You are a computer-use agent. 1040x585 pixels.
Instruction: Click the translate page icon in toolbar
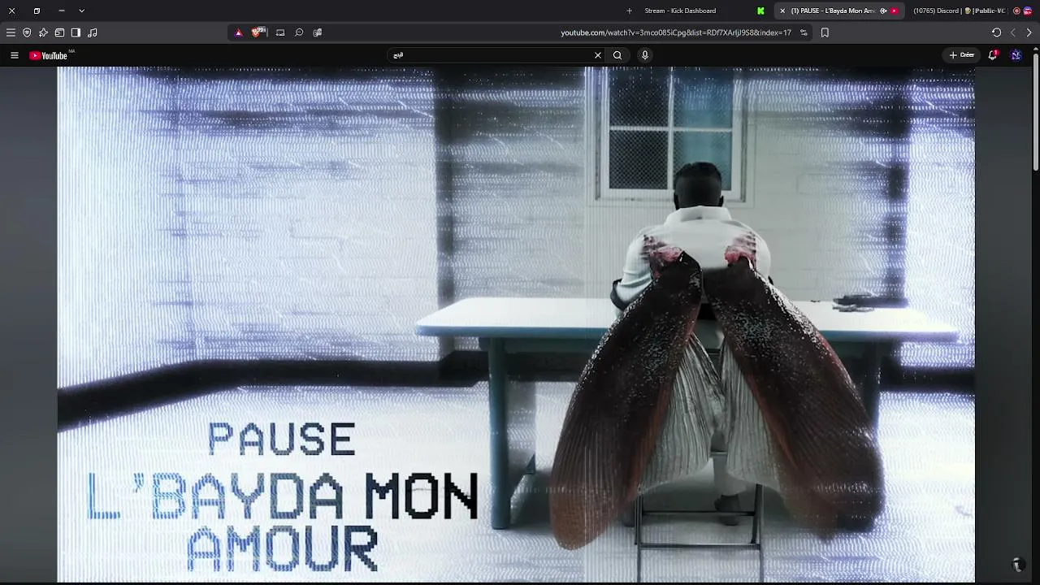coord(318,32)
